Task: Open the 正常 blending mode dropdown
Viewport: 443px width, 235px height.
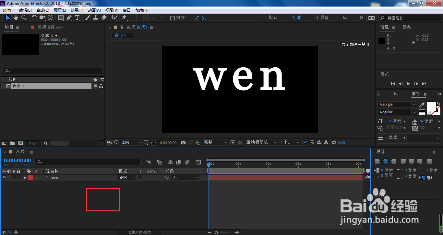Action: pyautogui.click(x=127, y=178)
